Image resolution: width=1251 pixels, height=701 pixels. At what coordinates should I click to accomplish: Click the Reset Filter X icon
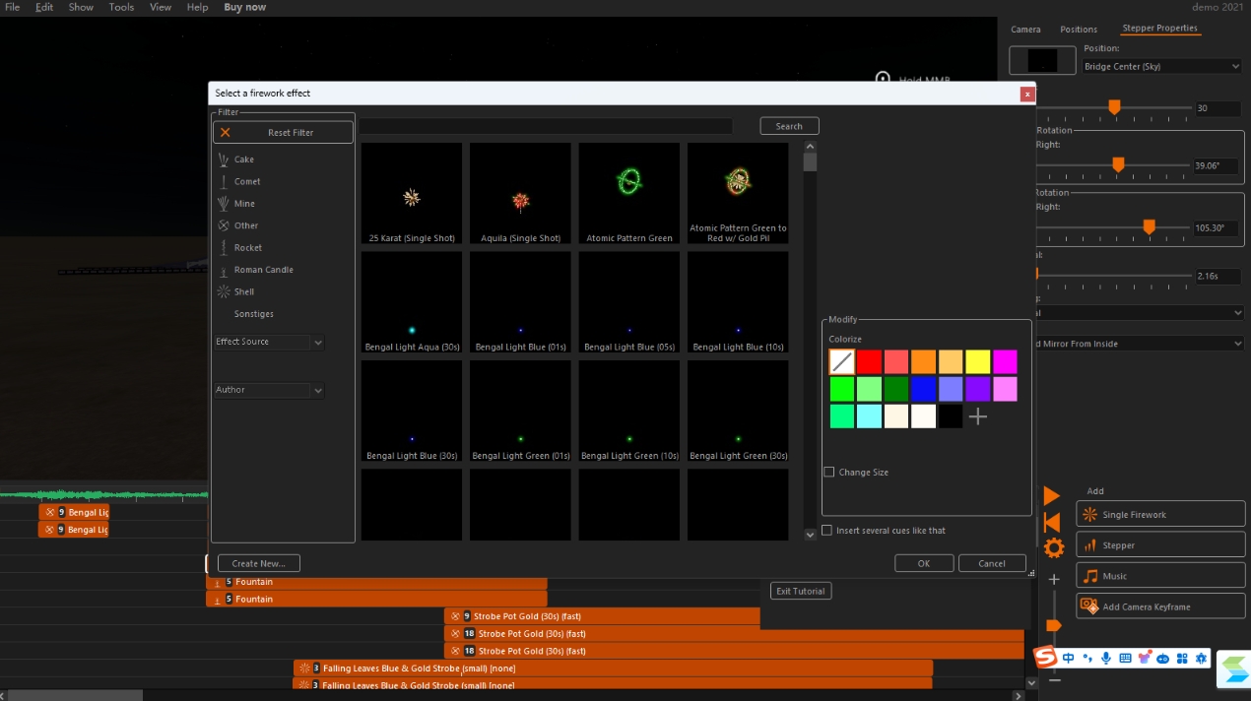click(226, 132)
